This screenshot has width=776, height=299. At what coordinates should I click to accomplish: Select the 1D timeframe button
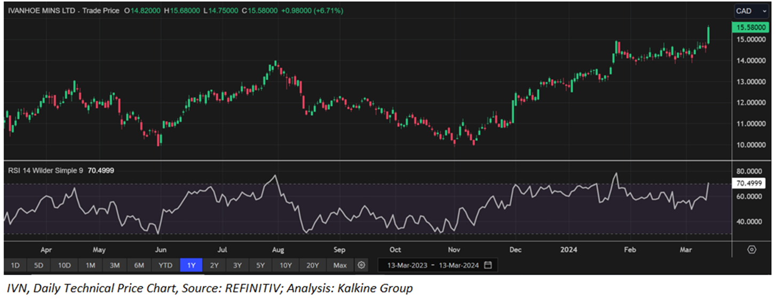15,265
